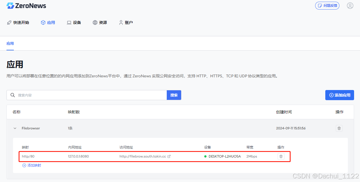This screenshot has height=182, width=360.
Task: Click the 127.0.0.1:8080 internal address
Action: click(x=78, y=156)
